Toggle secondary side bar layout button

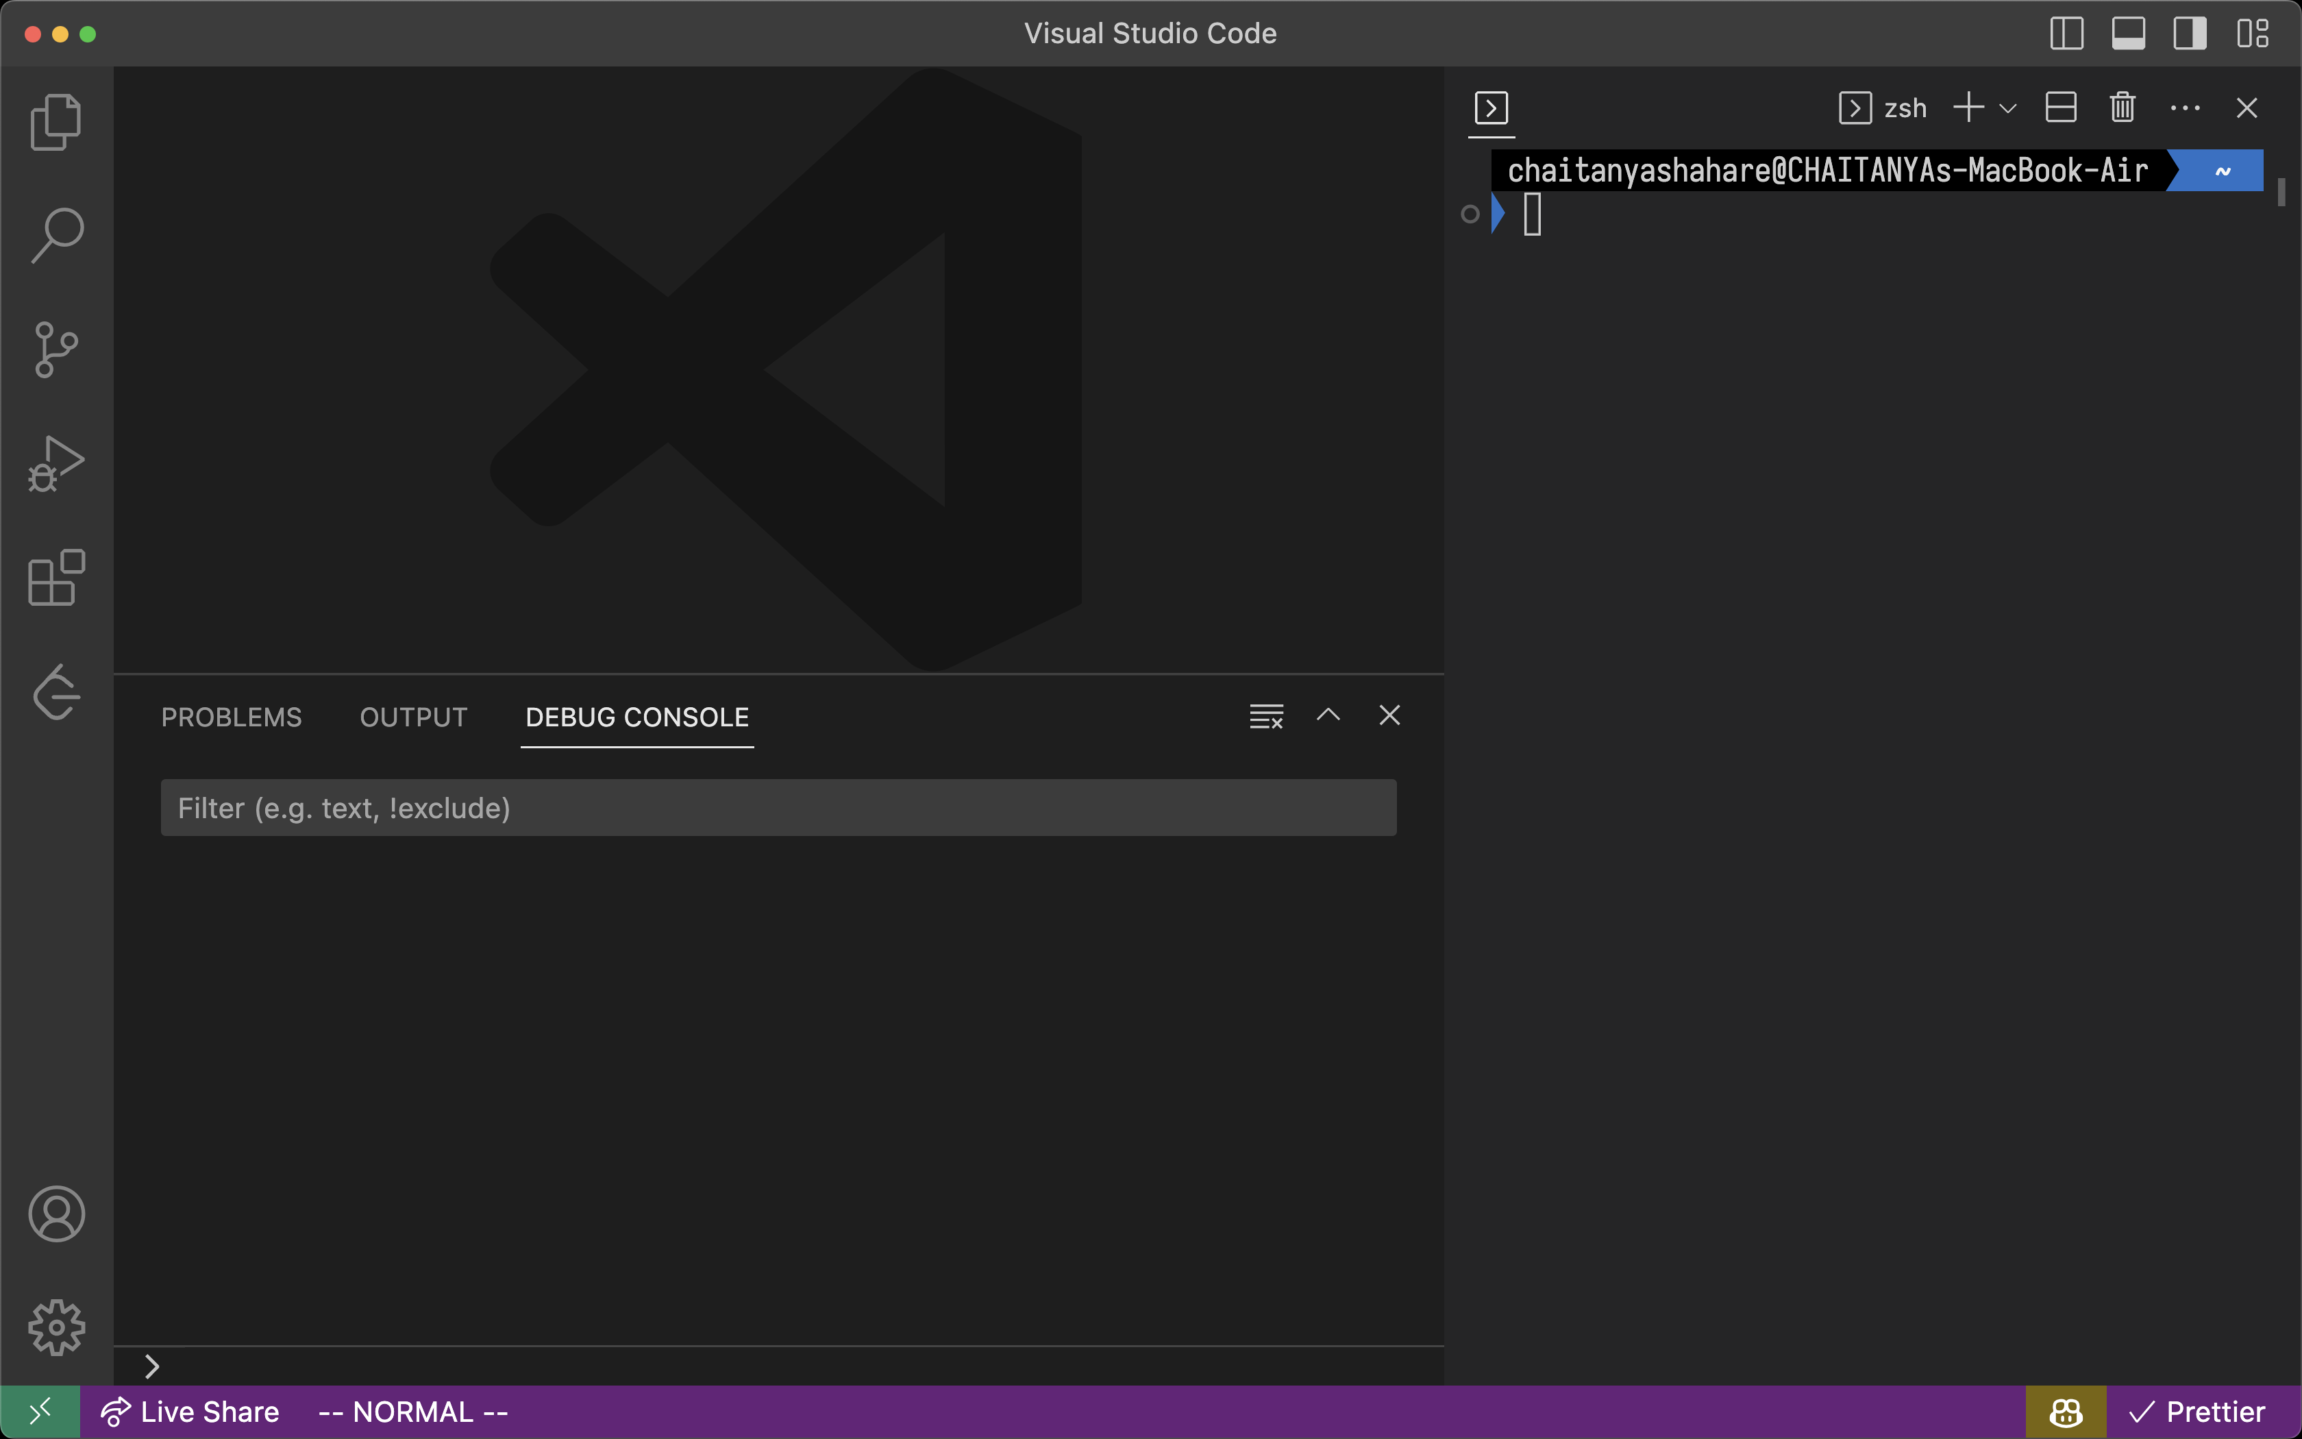pyautogui.click(x=2190, y=34)
